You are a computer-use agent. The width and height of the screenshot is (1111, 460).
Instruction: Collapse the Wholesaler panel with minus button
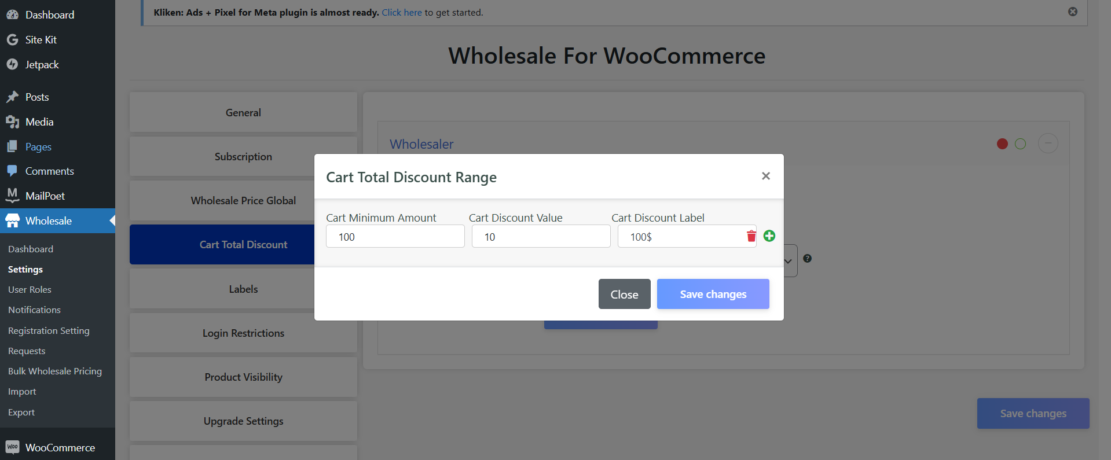(1048, 143)
